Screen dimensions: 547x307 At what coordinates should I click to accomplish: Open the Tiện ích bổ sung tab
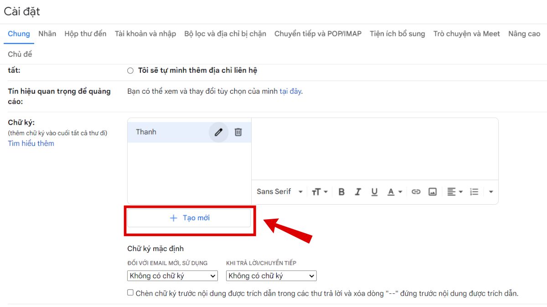point(397,34)
